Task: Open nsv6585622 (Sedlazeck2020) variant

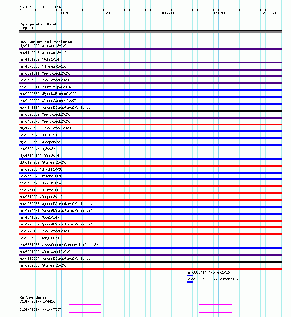Action: [x=45, y=80]
